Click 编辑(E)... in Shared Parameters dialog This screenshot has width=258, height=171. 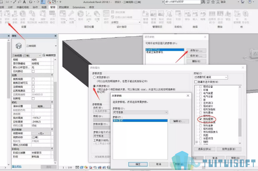179,121
